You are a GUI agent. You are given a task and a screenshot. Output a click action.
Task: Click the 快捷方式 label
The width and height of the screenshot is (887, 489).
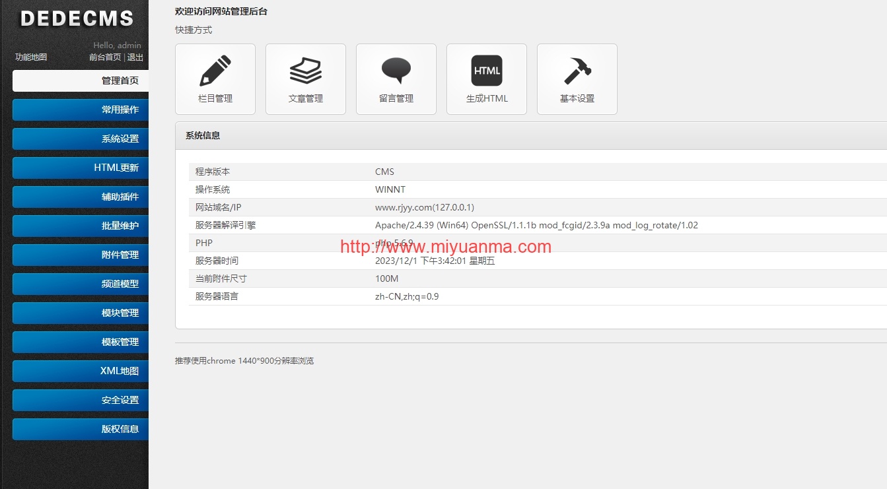tap(194, 30)
